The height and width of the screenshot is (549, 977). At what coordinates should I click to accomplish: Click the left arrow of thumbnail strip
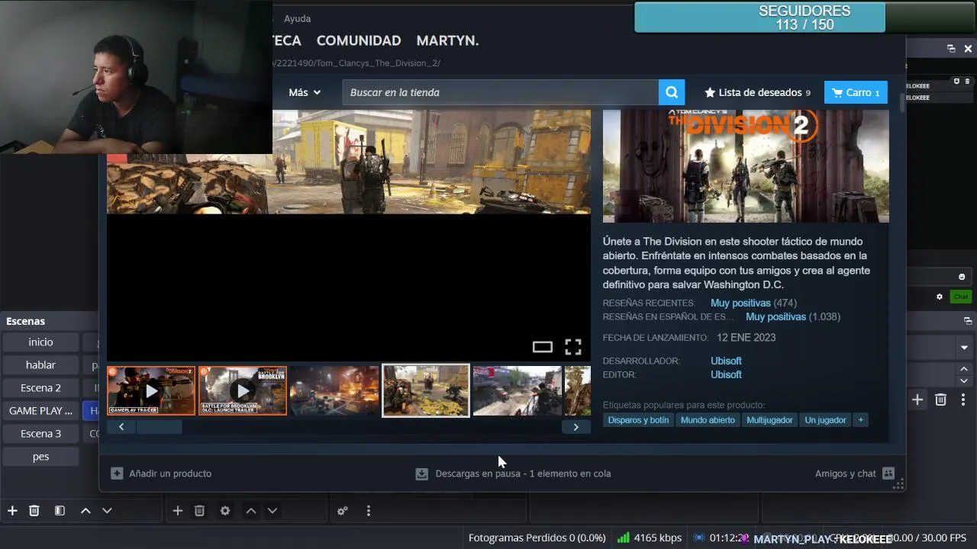pos(121,427)
